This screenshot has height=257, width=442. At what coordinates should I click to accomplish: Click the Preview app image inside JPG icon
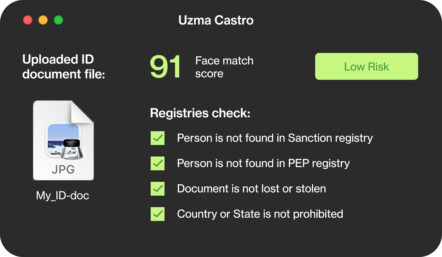(x=65, y=141)
